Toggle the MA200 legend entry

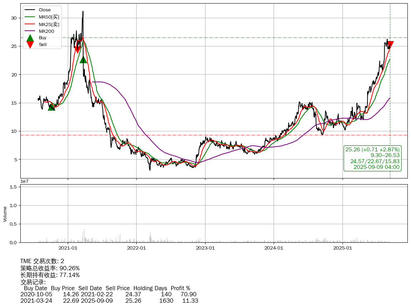click(46, 31)
